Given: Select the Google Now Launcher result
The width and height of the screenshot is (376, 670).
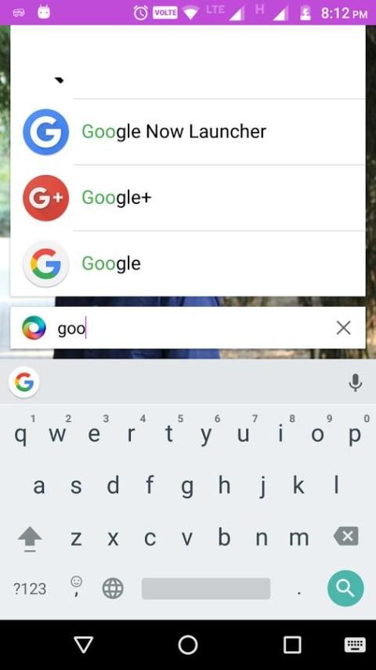Looking at the screenshot, I should pyautogui.click(x=188, y=132).
